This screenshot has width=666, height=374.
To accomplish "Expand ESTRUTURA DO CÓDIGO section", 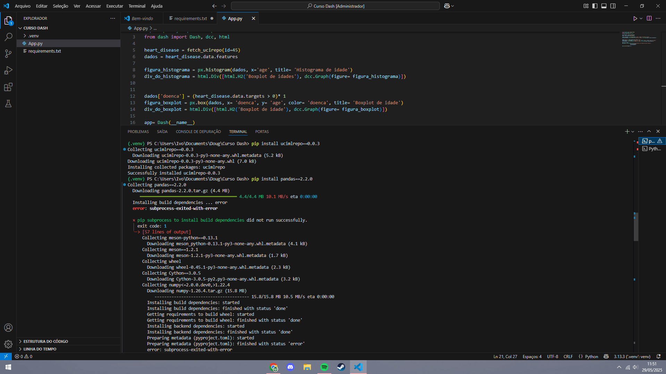I will [68, 341].
